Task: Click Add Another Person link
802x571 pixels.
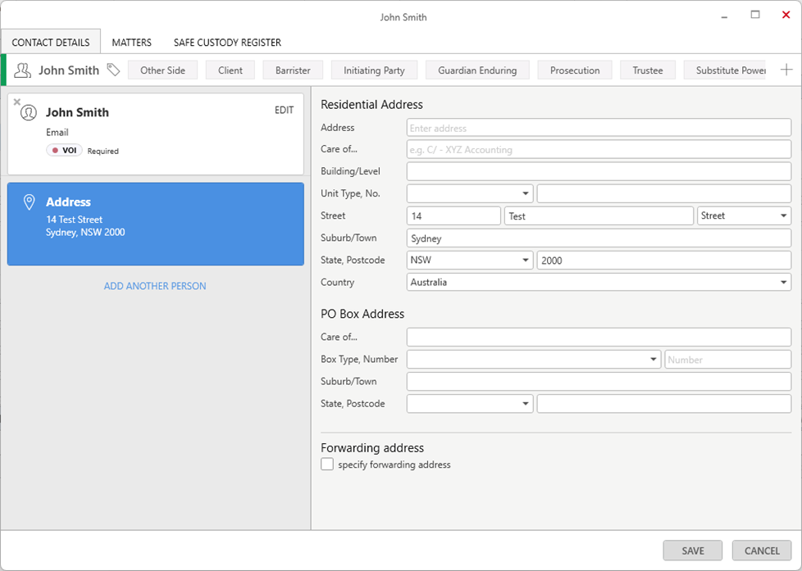Action: click(155, 286)
